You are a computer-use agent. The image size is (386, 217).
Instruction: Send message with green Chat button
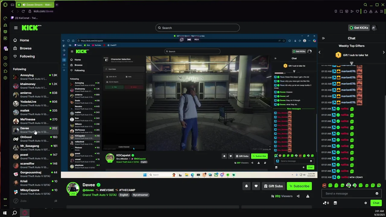(376, 203)
